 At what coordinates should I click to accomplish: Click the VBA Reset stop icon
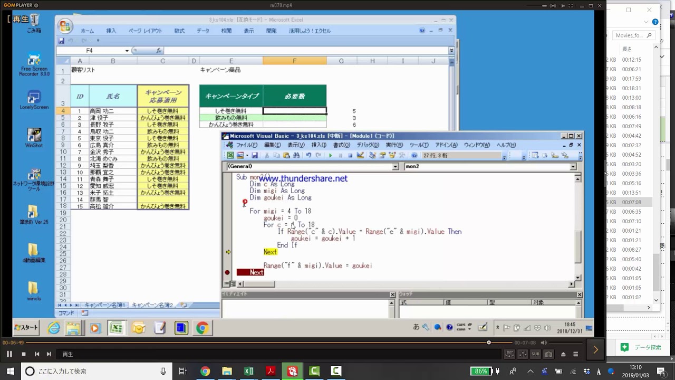(350, 156)
